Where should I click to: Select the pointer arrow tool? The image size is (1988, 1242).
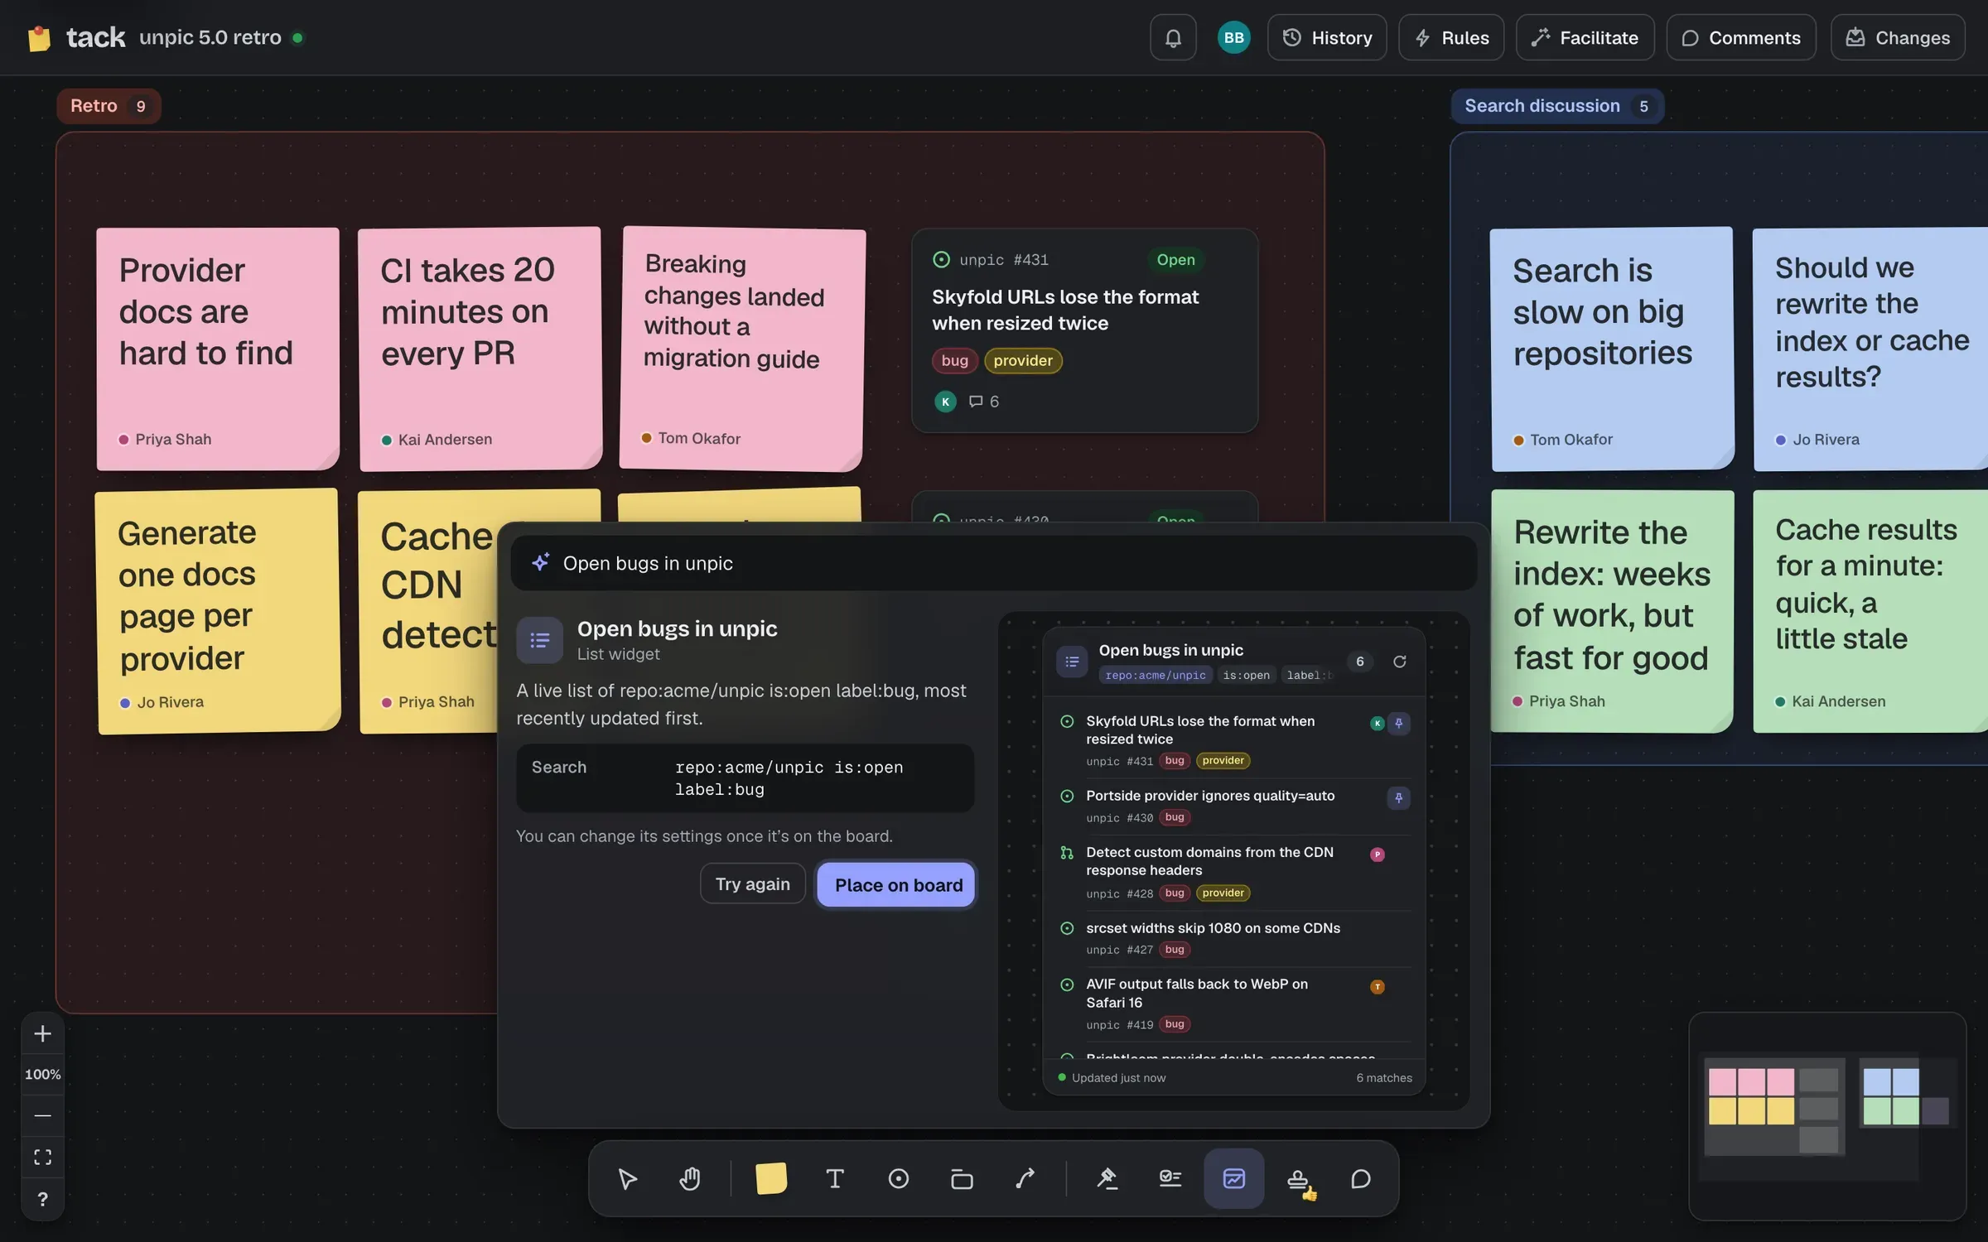pos(627,1178)
